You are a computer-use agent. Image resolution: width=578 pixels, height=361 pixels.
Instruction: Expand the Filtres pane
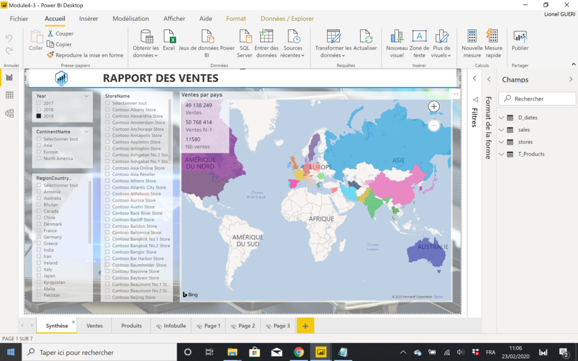[474, 78]
